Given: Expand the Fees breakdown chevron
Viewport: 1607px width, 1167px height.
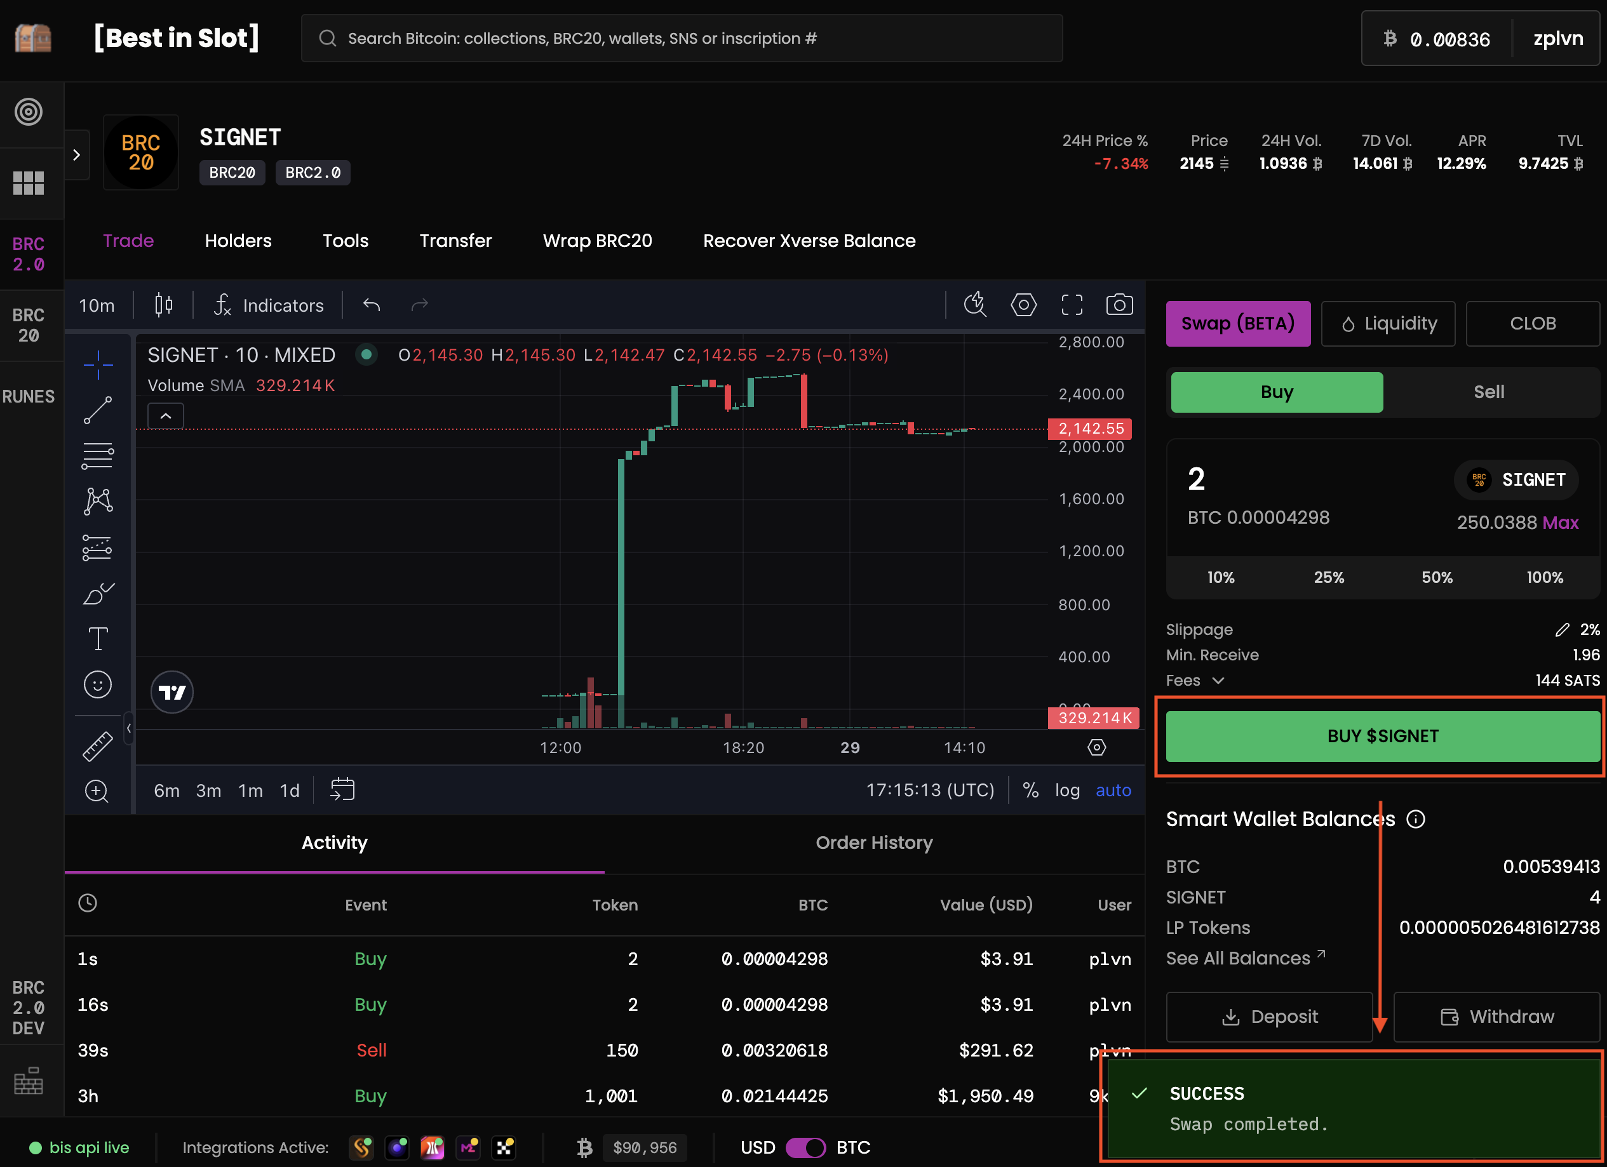Looking at the screenshot, I should 1218,681.
